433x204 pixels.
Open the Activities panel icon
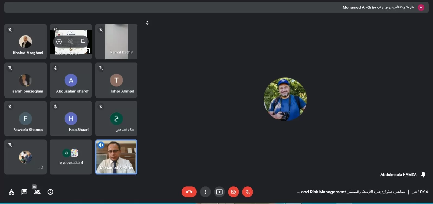(11, 192)
